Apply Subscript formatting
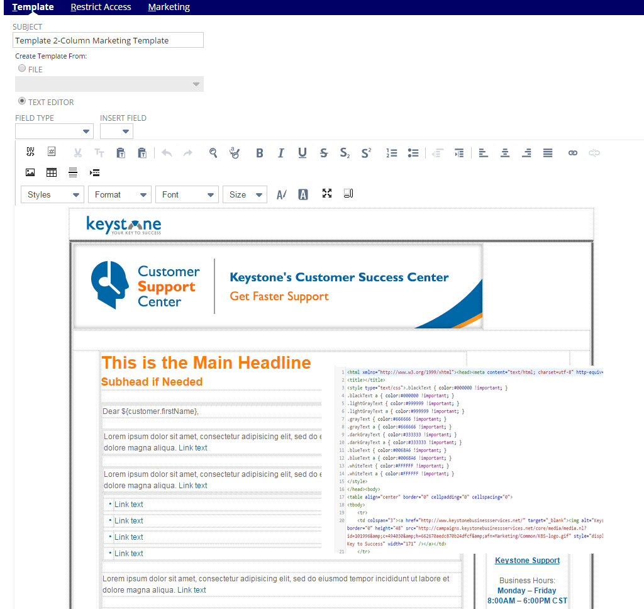Viewport: 644px width, 609px height. [x=345, y=154]
